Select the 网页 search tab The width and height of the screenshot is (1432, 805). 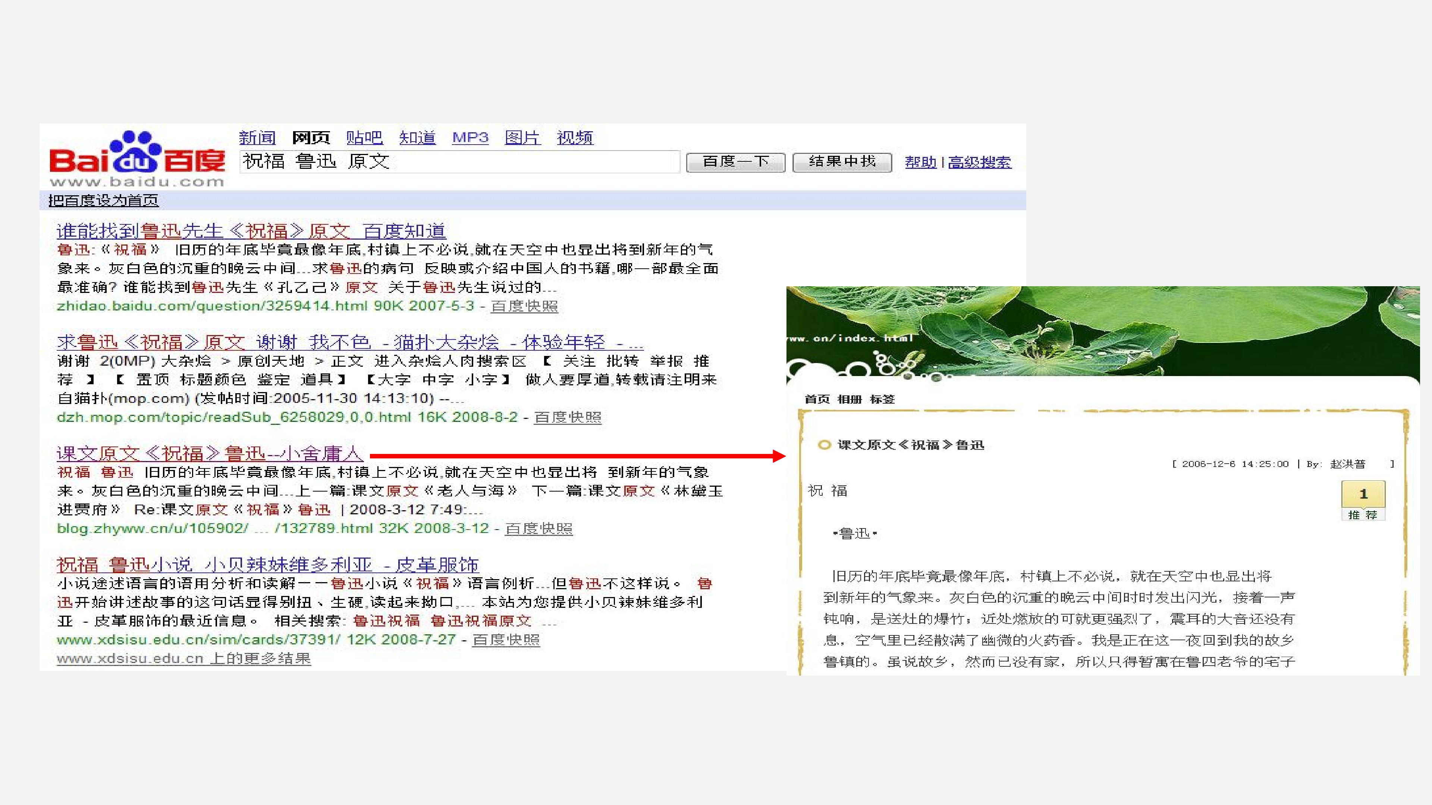point(311,137)
